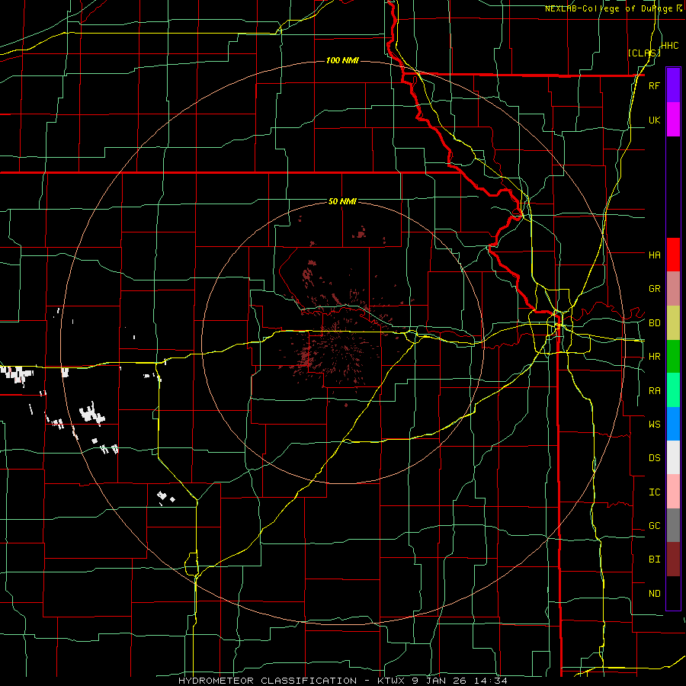The width and height of the screenshot is (686, 686).
Task: Click the 50 NMI range ring label
Action: (x=342, y=202)
